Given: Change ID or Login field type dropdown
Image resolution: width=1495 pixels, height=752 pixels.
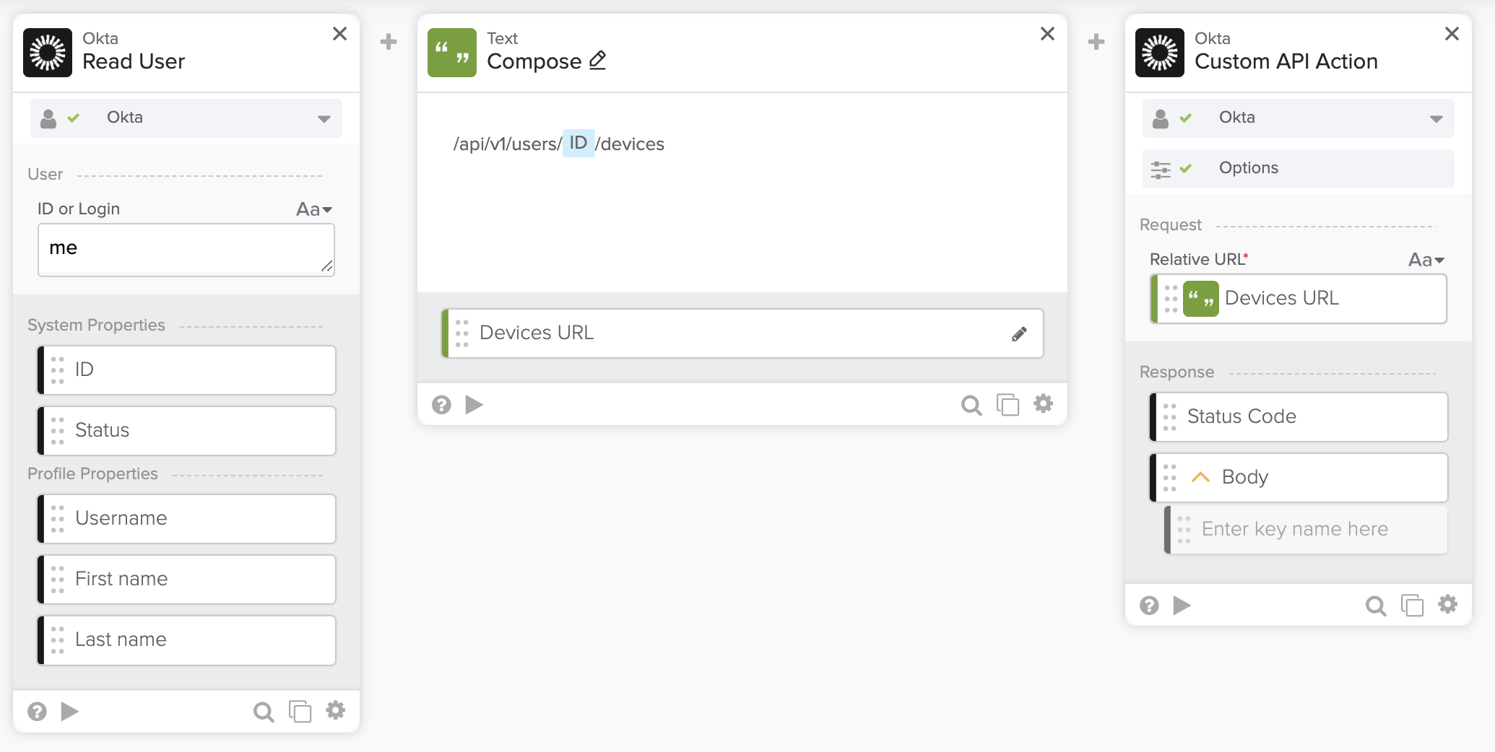Looking at the screenshot, I should pyautogui.click(x=314, y=209).
